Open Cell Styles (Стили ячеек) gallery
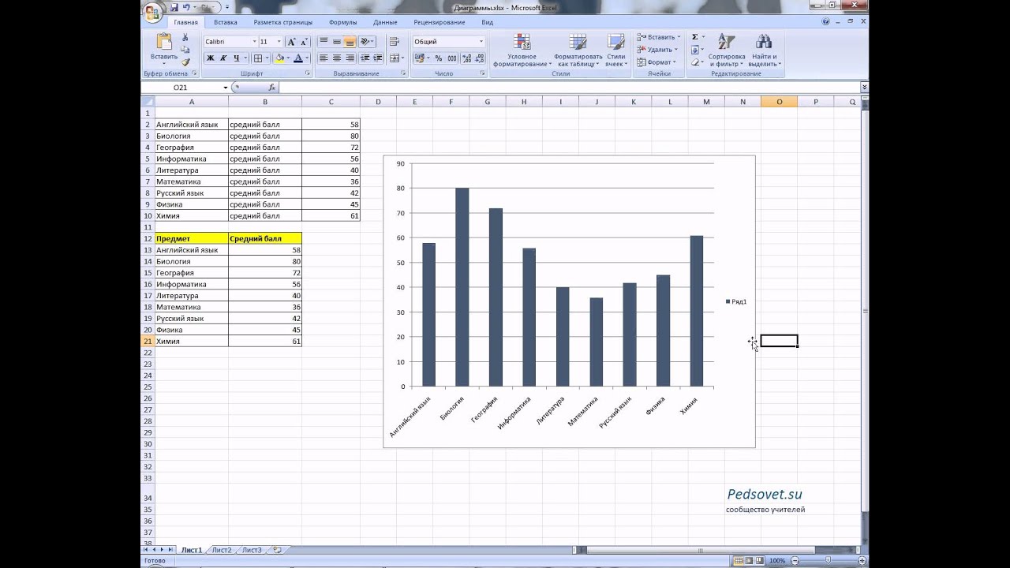The image size is (1010, 568). [x=616, y=50]
